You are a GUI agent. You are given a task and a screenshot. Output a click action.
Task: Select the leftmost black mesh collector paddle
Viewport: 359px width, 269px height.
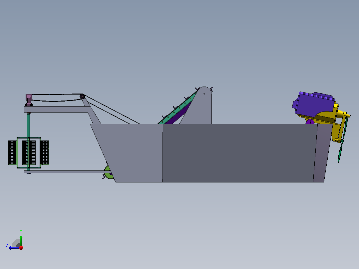coord(12,153)
